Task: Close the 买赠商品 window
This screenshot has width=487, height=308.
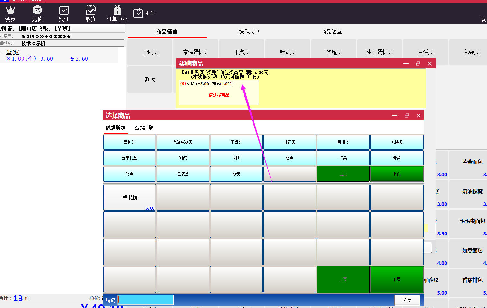Action: click(x=430, y=64)
